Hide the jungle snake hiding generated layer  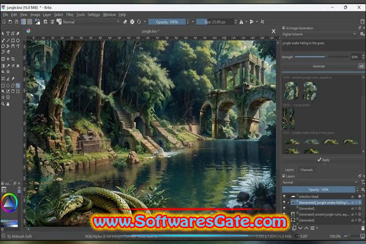[284, 202]
